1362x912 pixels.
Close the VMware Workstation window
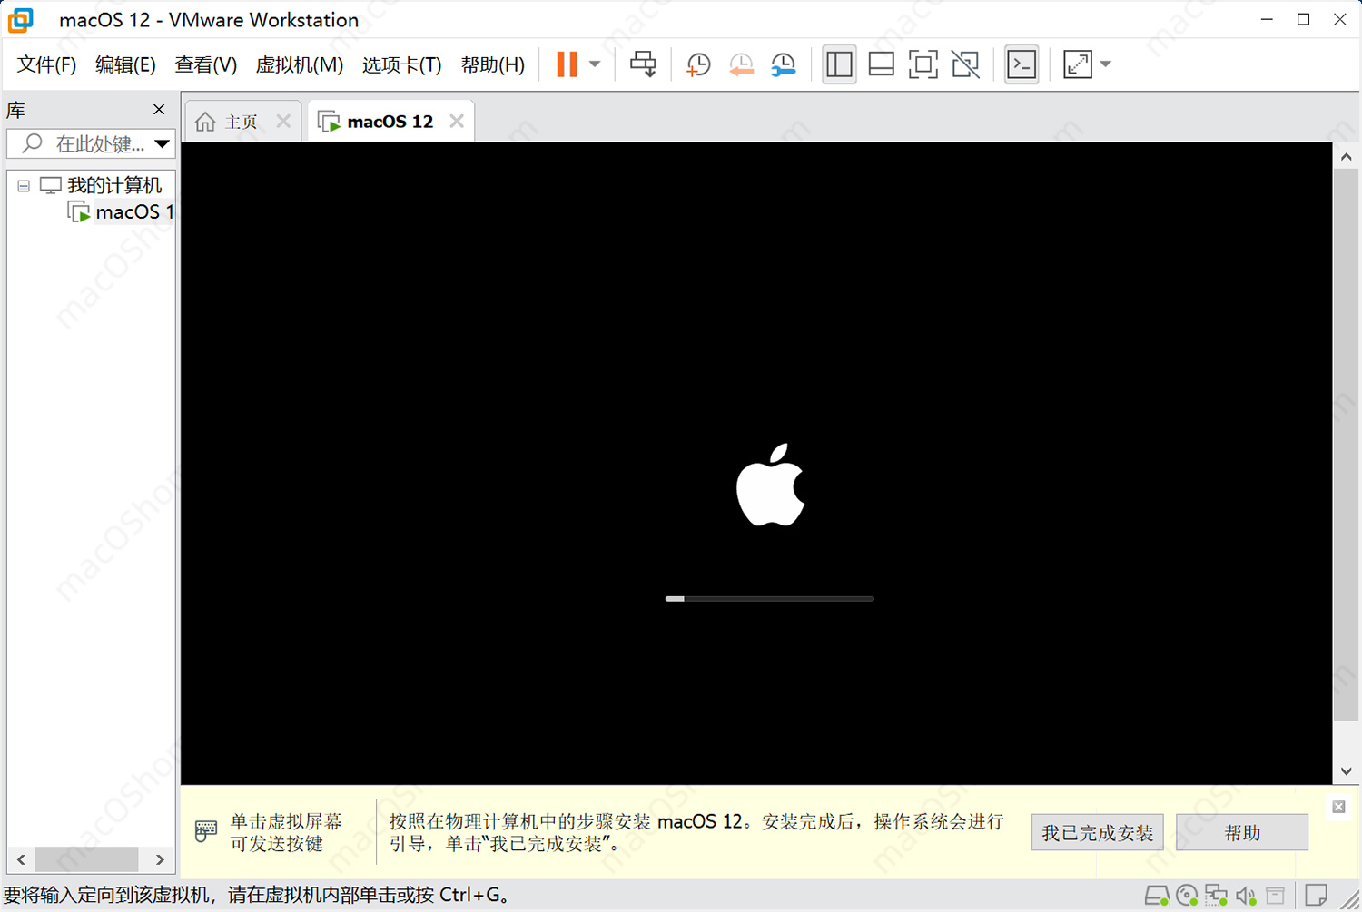click(x=1339, y=19)
